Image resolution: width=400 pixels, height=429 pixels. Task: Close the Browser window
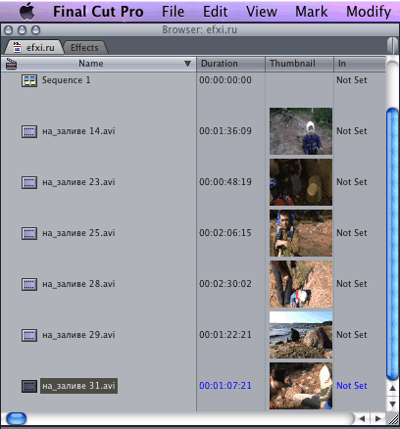[9, 30]
